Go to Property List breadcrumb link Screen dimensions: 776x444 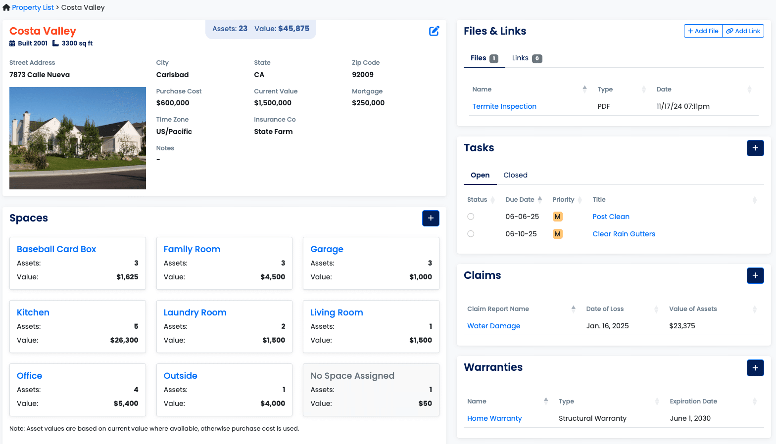point(33,7)
